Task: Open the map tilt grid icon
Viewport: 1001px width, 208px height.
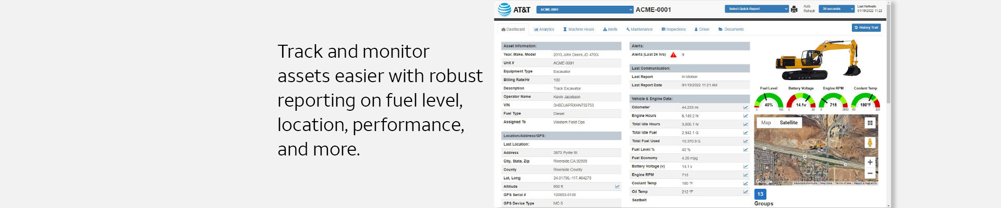Action: (870, 123)
